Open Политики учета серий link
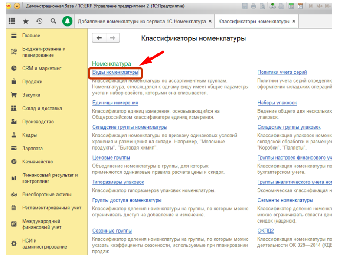Screen dimensions: 340x256 (282, 72)
